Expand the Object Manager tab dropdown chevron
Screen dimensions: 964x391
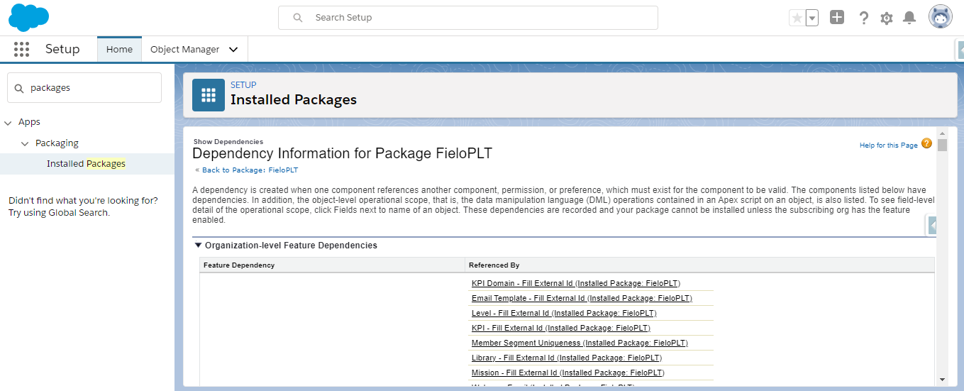[233, 50]
